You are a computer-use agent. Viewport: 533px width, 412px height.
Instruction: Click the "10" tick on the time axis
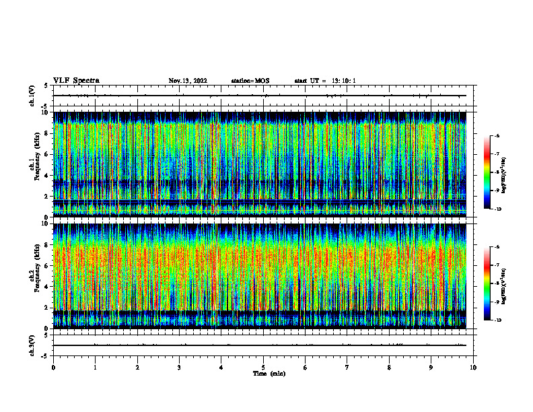473,368
